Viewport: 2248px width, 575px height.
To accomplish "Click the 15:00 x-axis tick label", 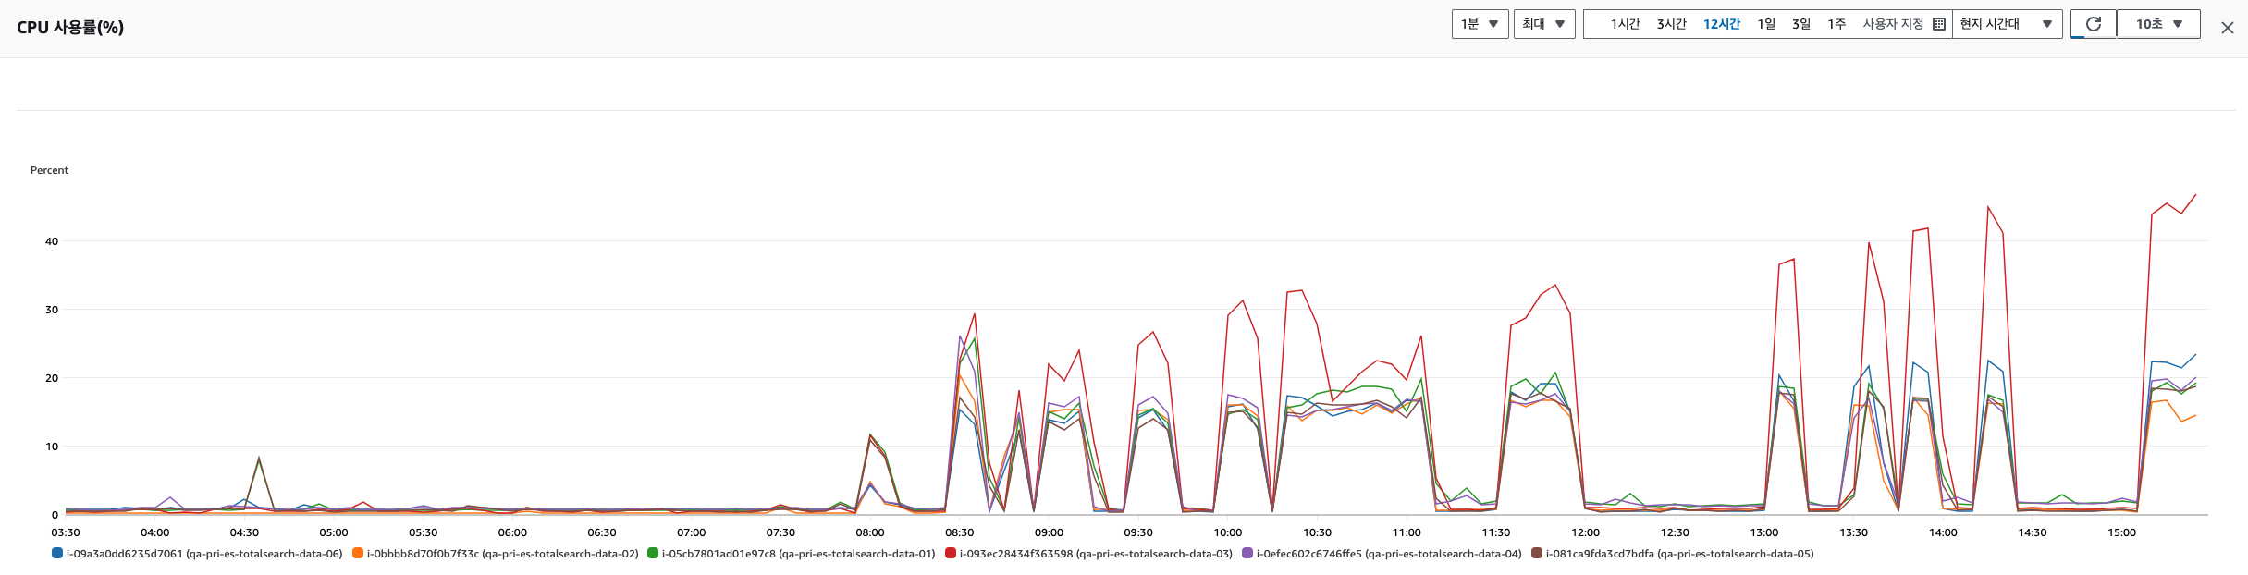I will [2121, 532].
